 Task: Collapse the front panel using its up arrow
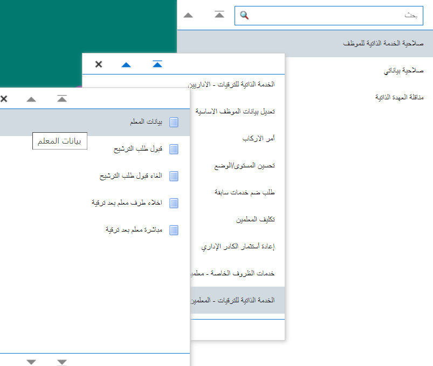(x=31, y=99)
